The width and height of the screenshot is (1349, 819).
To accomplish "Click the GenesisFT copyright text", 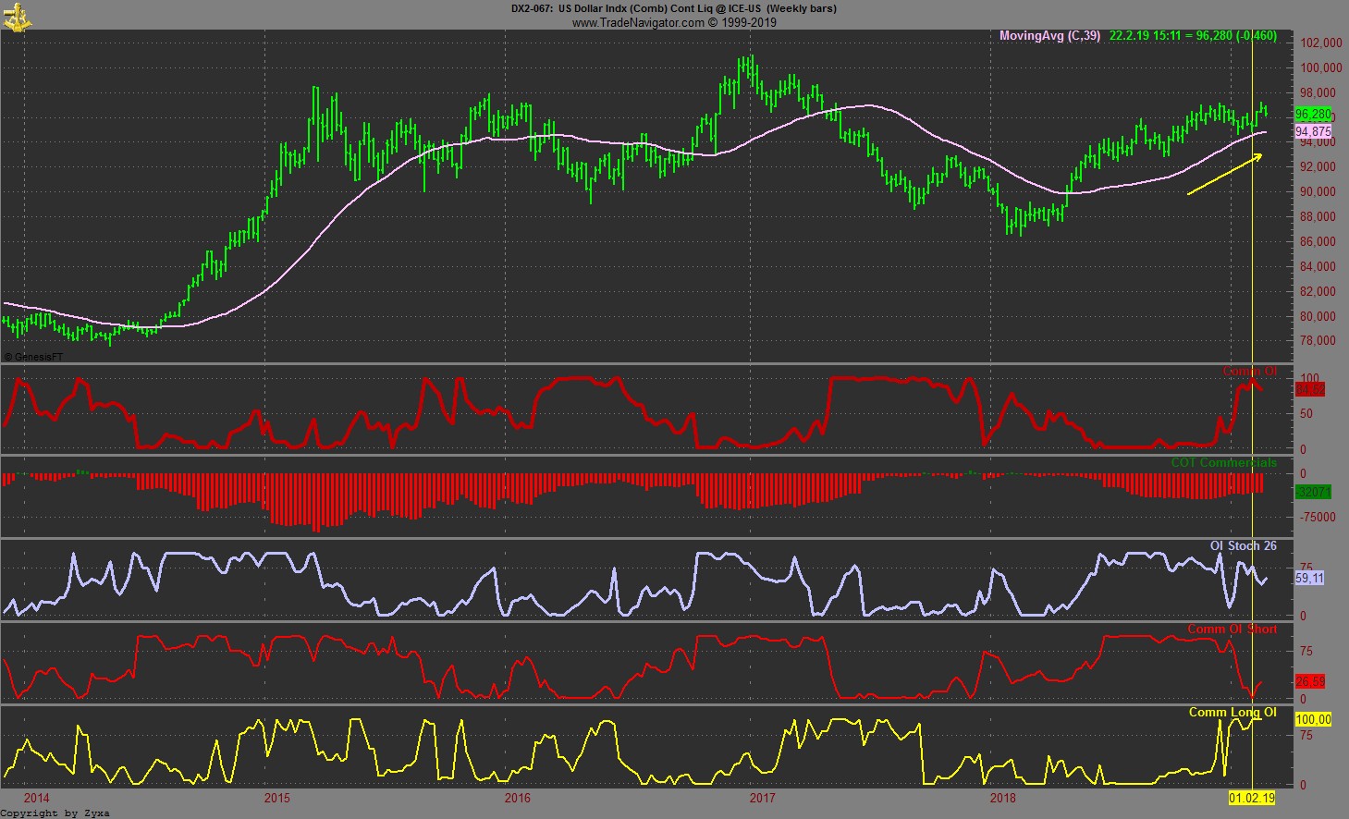I will click(35, 356).
